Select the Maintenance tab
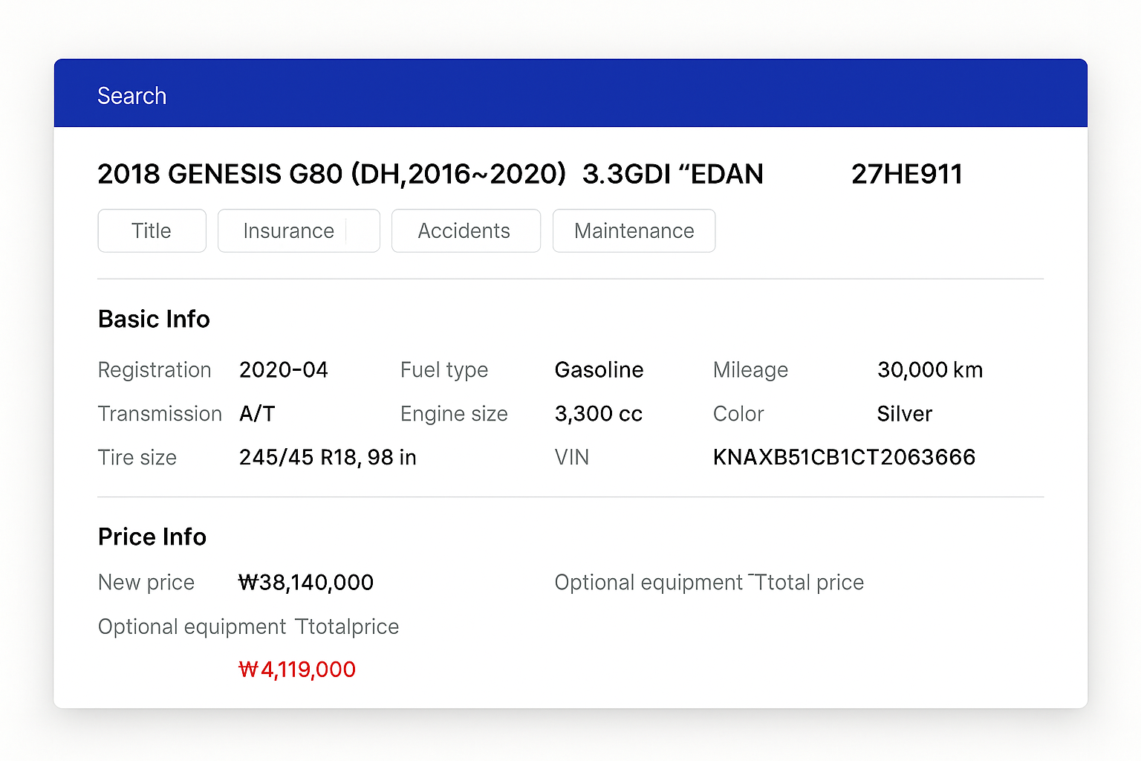 (634, 231)
